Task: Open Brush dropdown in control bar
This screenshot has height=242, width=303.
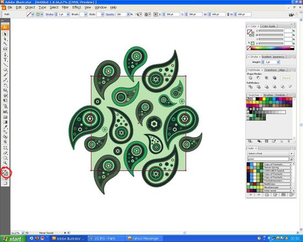Action: [x=86, y=14]
